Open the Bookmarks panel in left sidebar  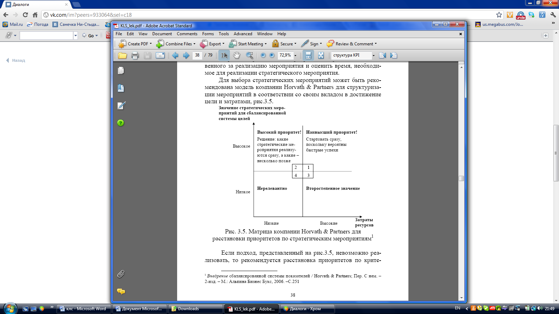pyautogui.click(x=121, y=88)
